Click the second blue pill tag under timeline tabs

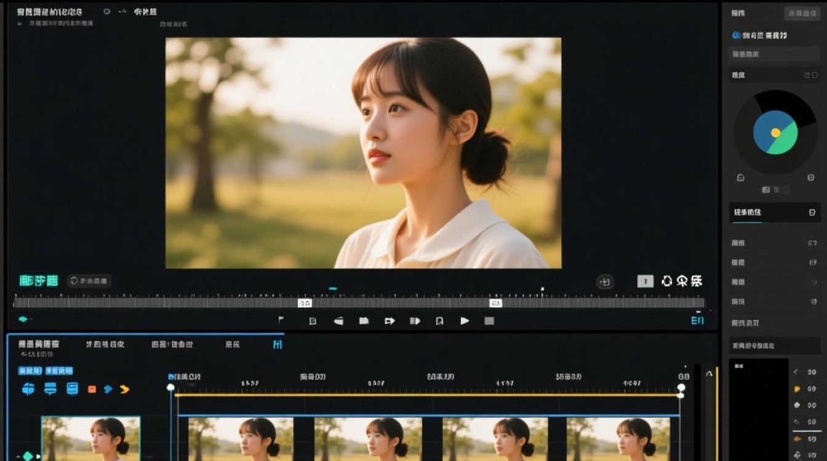pyautogui.click(x=59, y=371)
